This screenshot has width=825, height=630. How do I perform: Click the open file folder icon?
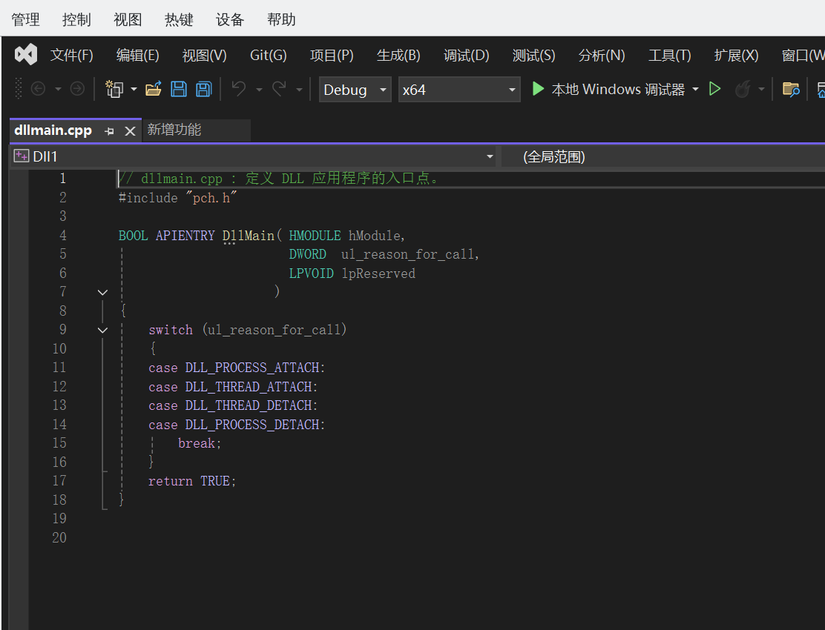[x=154, y=90]
